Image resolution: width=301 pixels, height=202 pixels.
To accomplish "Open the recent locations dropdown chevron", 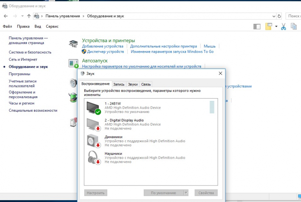I will pyautogui.click(x=23, y=16).
